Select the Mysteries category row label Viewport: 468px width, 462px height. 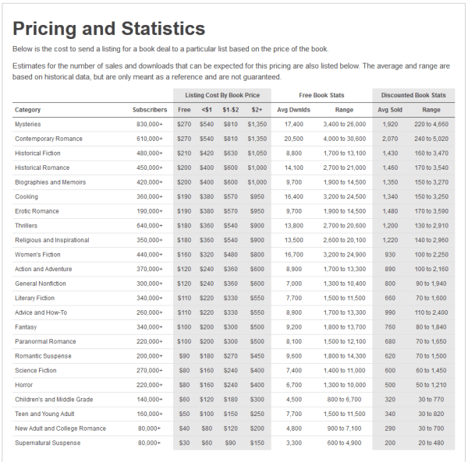28,125
